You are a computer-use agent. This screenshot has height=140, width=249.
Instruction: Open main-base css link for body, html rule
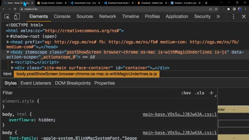180,114
